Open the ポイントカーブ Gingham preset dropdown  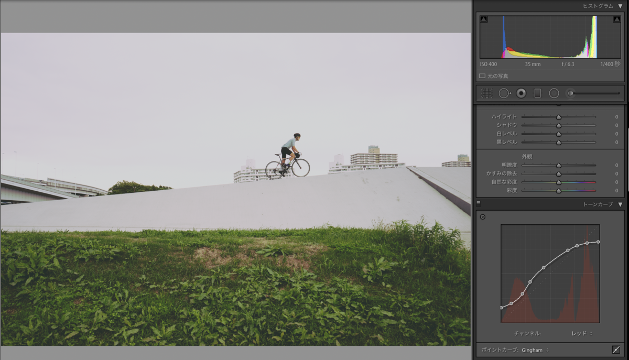pyautogui.click(x=534, y=349)
